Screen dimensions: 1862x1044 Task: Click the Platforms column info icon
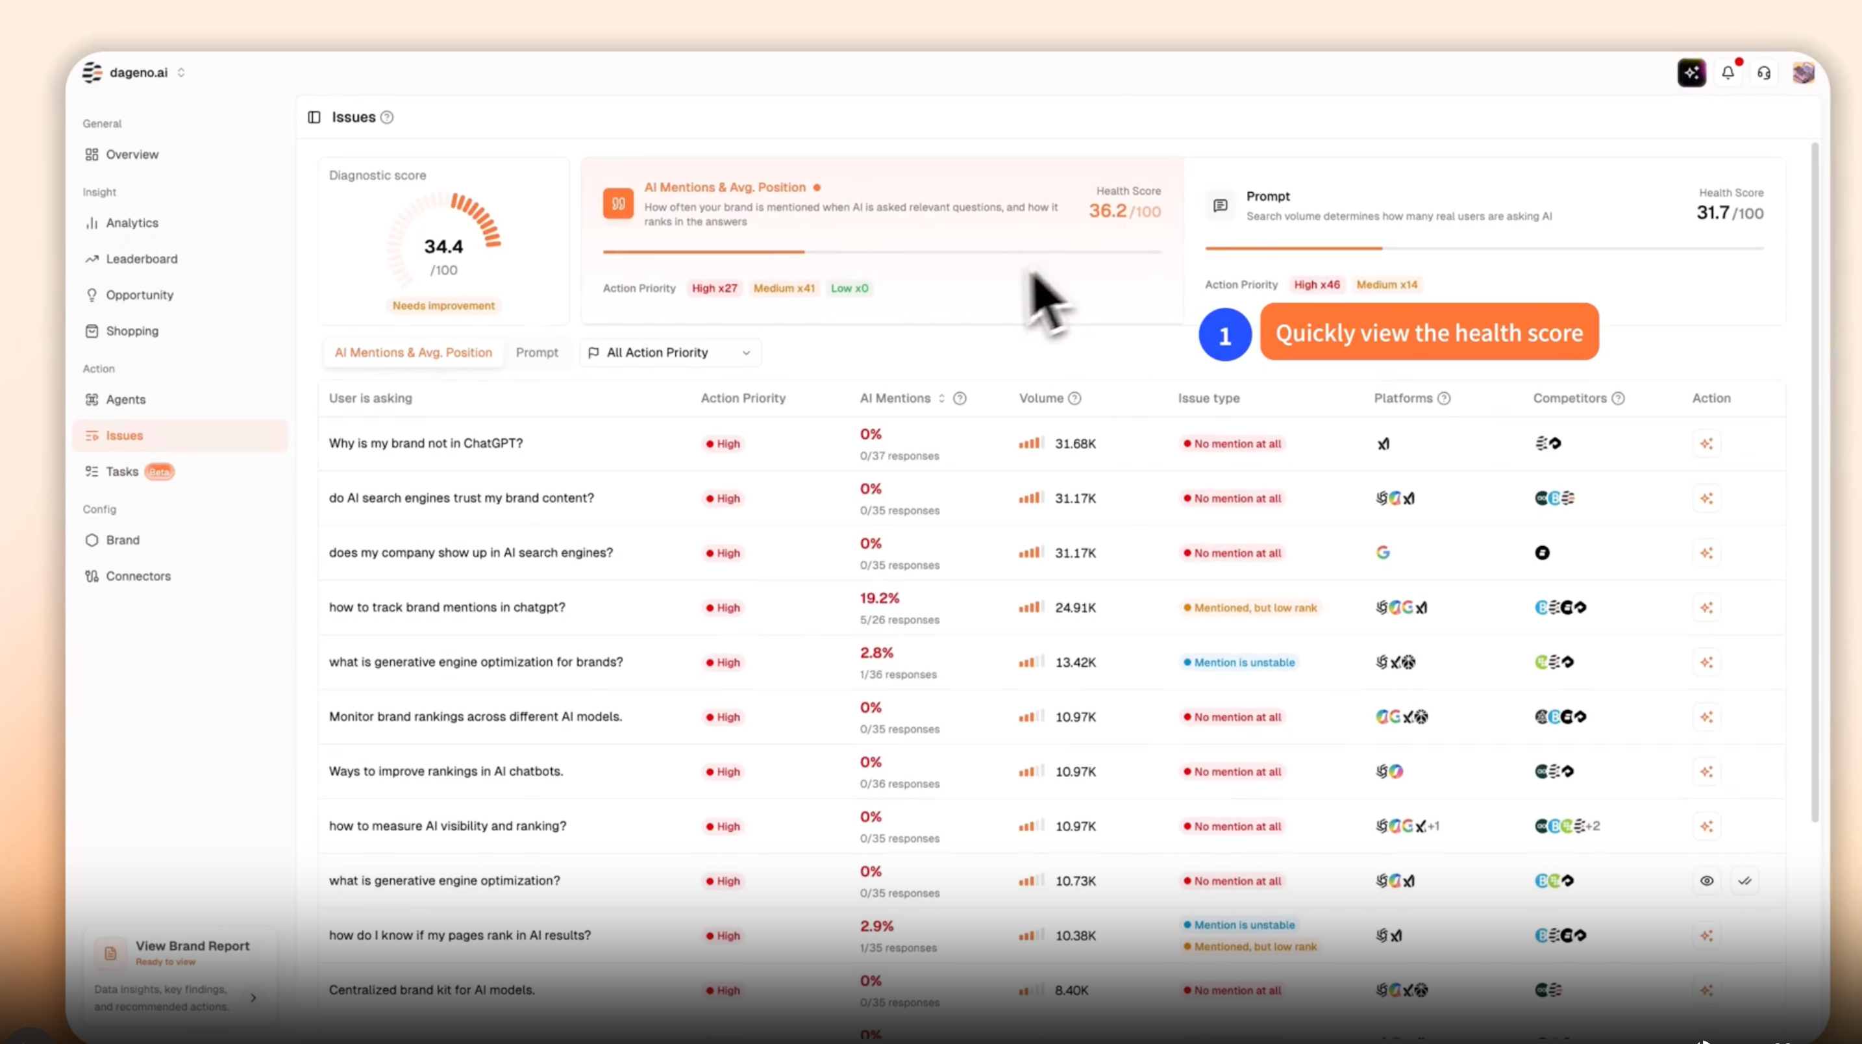click(x=1443, y=399)
